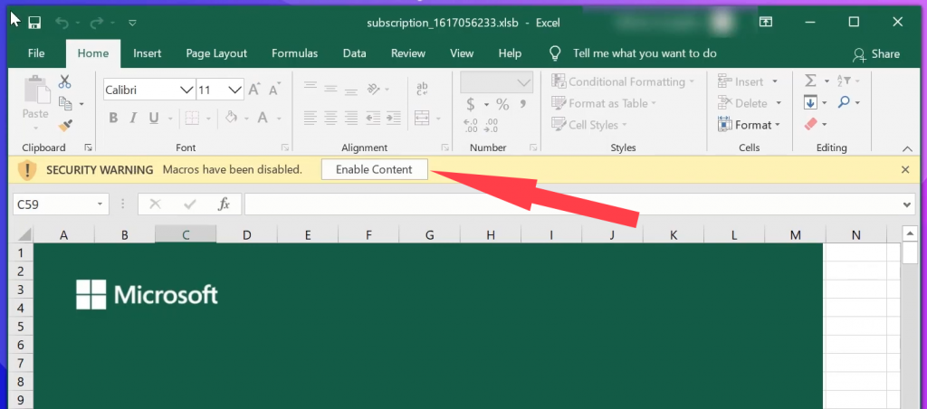Image resolution: width=927 pixels, height=409 pixels.
Task: Switch to the Formulas tab
Action: coord(294,53)
